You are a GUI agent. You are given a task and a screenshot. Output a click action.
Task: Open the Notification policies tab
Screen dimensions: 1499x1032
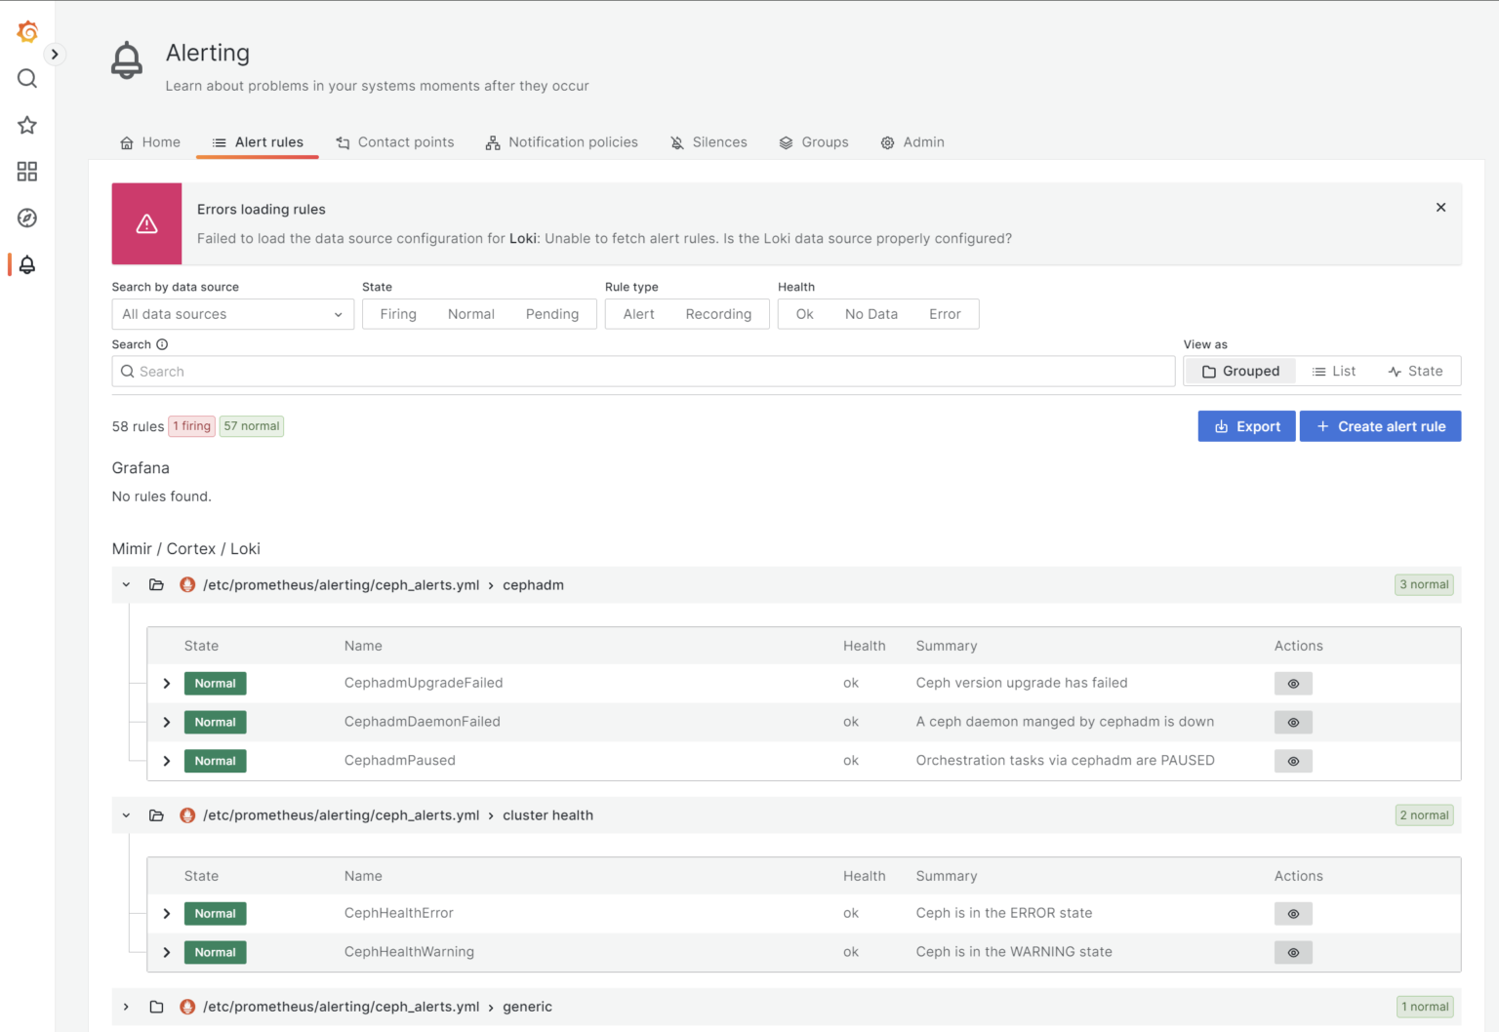tap(562, 142)
